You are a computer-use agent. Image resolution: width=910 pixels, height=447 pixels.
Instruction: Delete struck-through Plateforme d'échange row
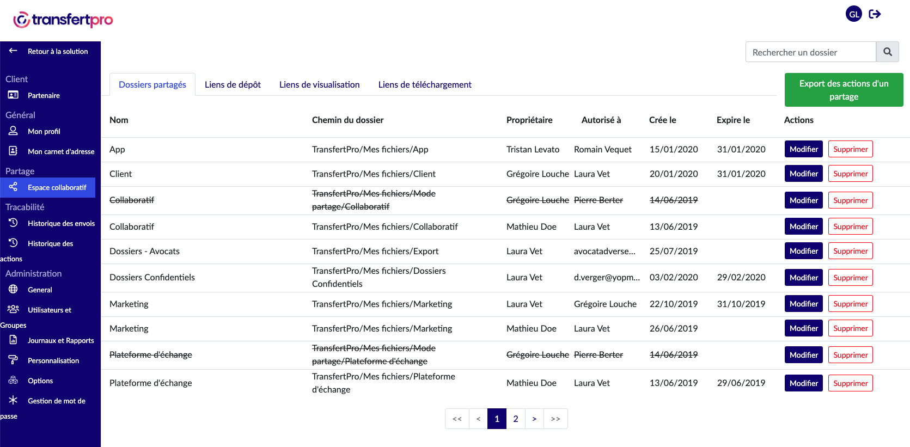click(x=850, y=355)
